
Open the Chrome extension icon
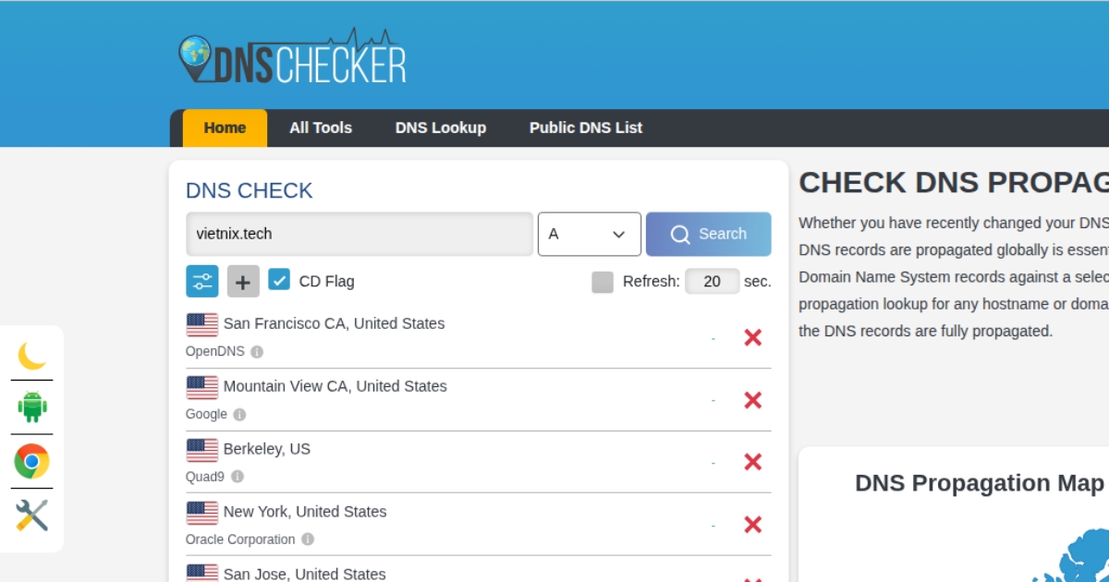(32, 461)
